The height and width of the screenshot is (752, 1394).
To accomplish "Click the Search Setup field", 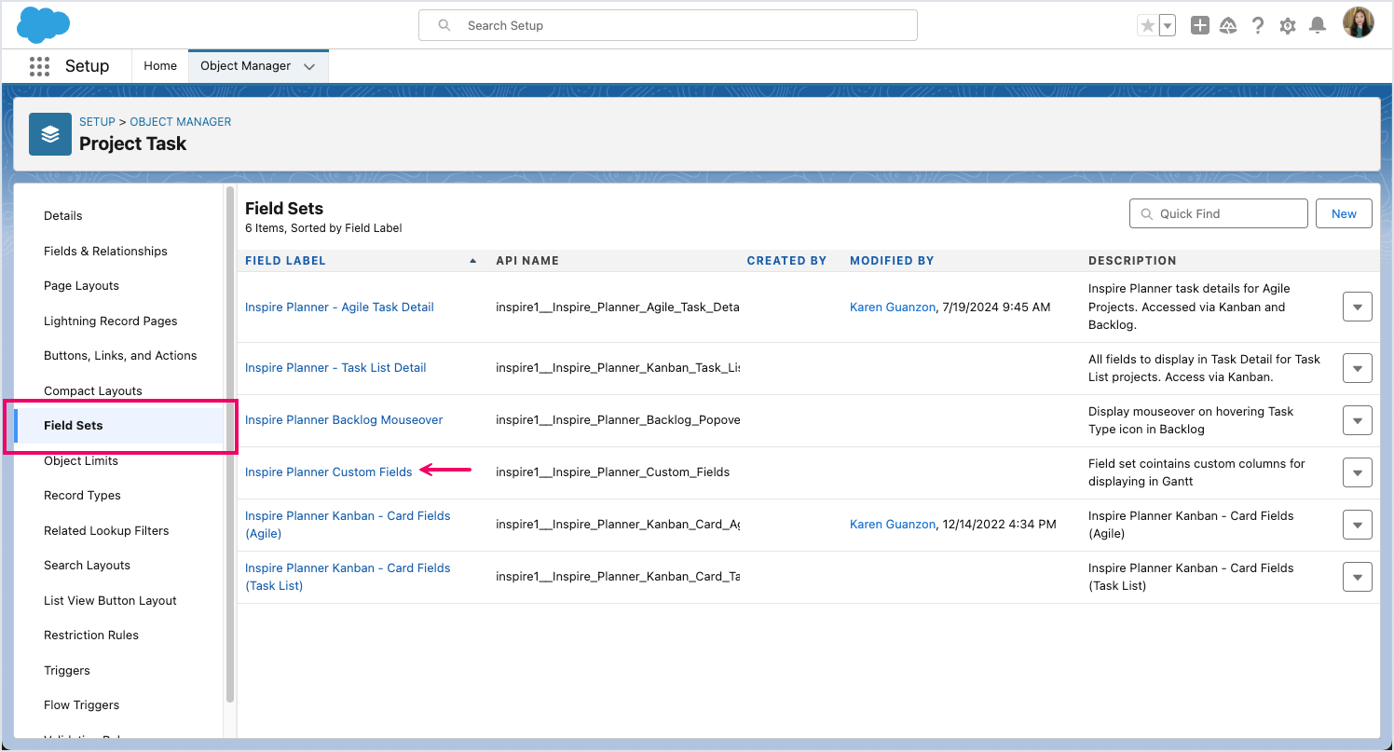I will coord(668,25).
